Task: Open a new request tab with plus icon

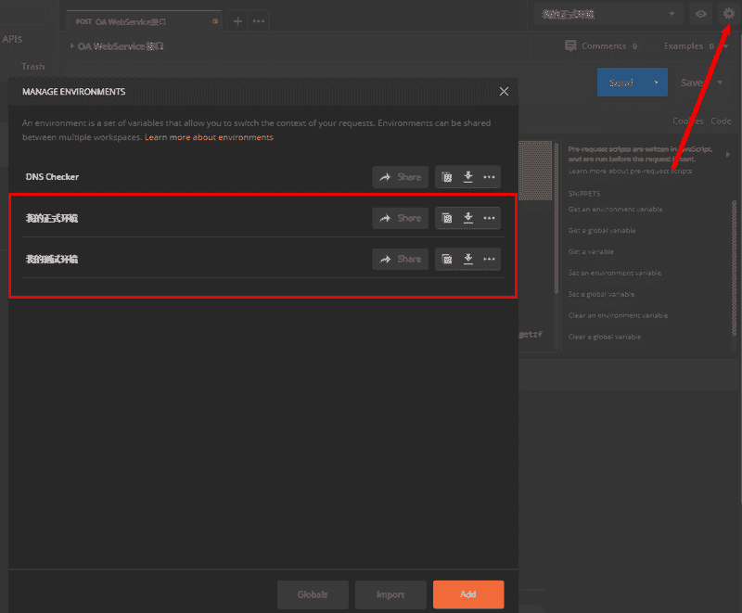Action: point(237,20)
